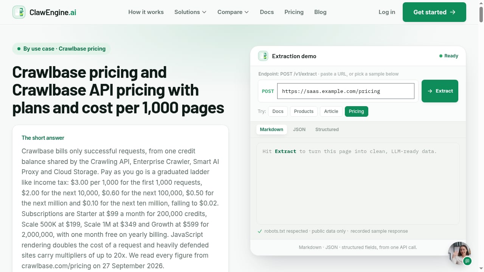This screenshot has width=484, height=272.
Task: Click the green Ready status indicator
Action: (x=448, y=56)
